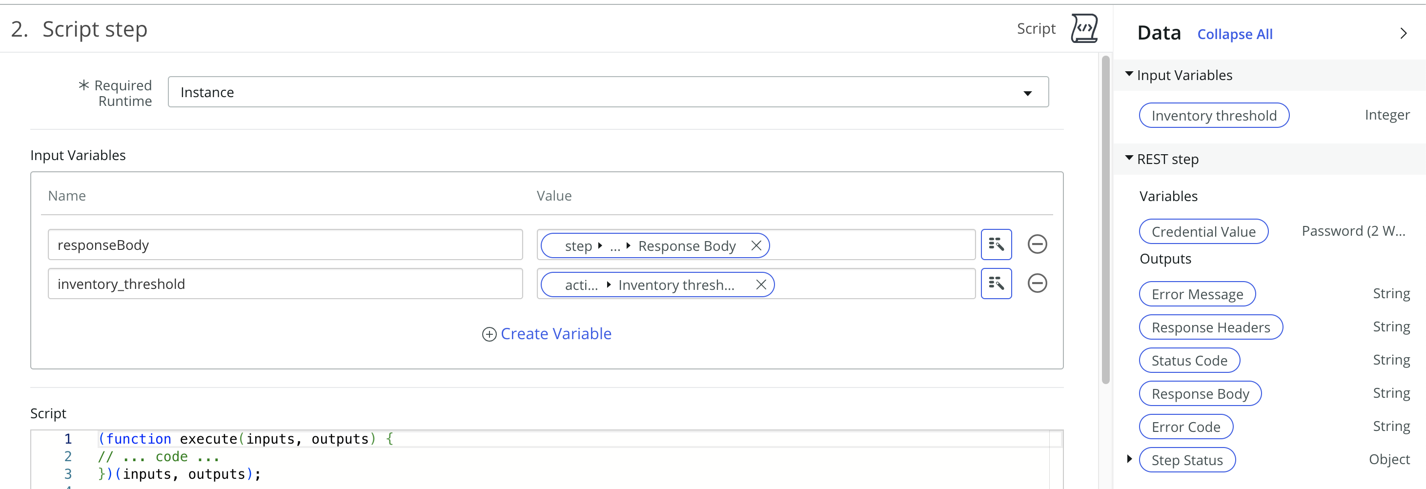Select the Response Headers data pill
Screen dimensions: 1426x489
click(x=1211, y=327)
